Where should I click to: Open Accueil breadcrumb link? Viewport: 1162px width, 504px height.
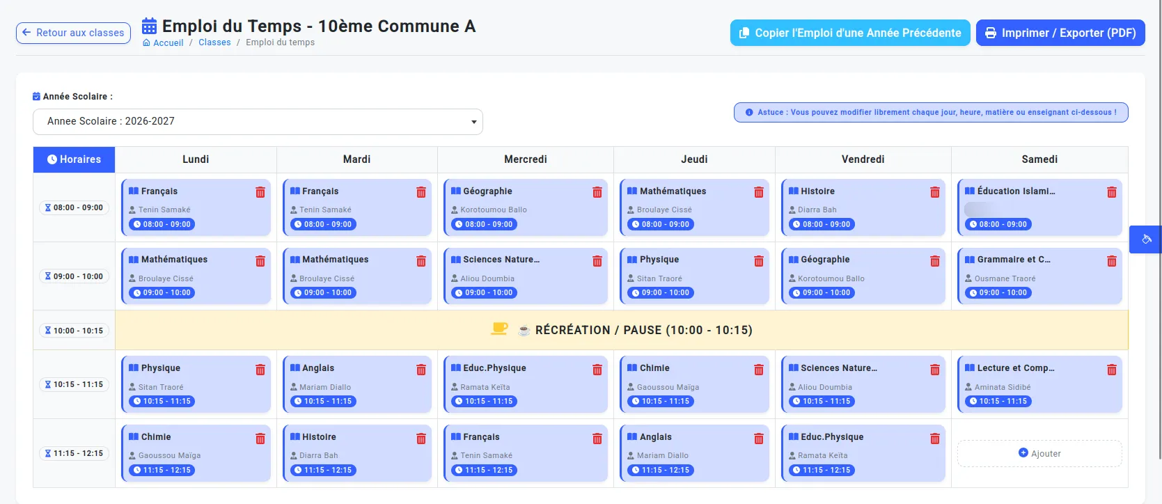163,42
